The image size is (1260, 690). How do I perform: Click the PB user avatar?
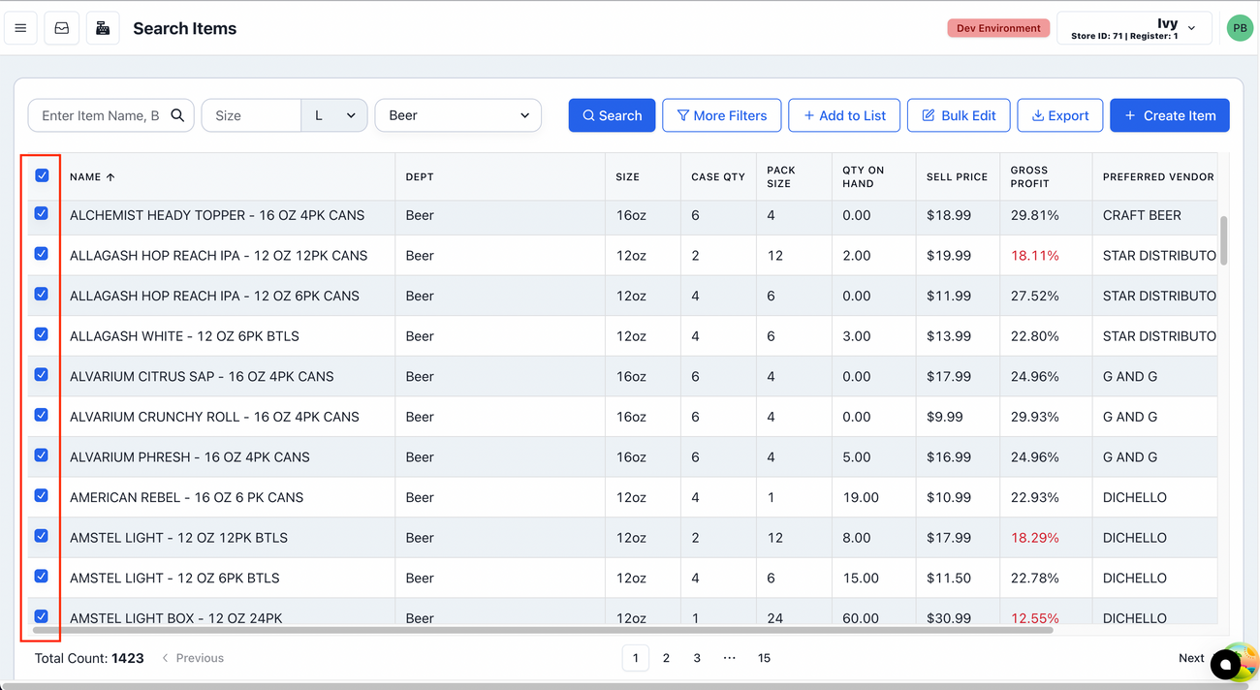click(1239, 28)
